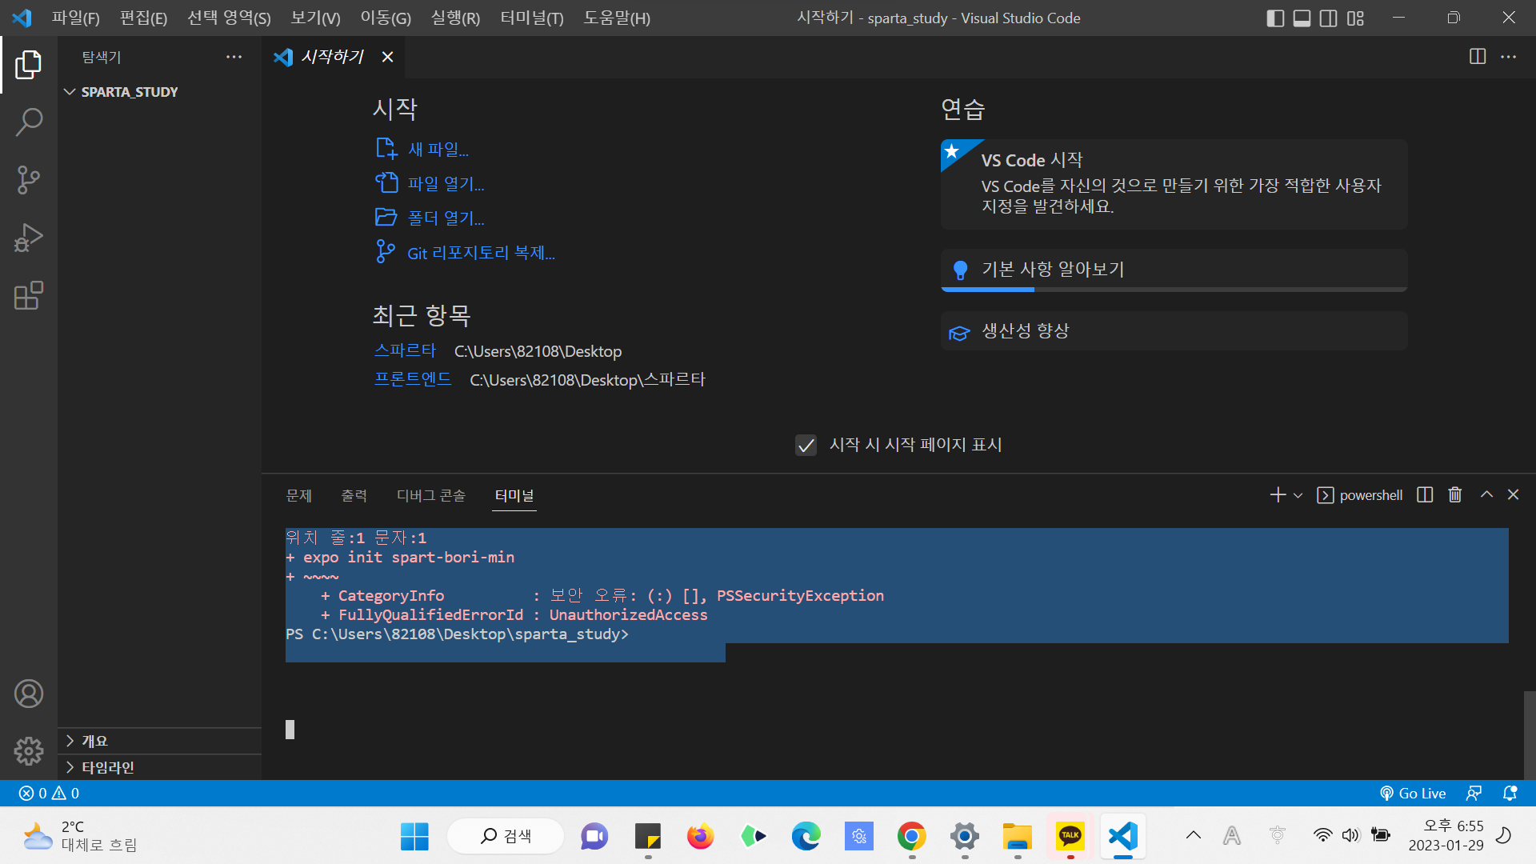Select the 시작하기 editor tab

coord(332,57)
